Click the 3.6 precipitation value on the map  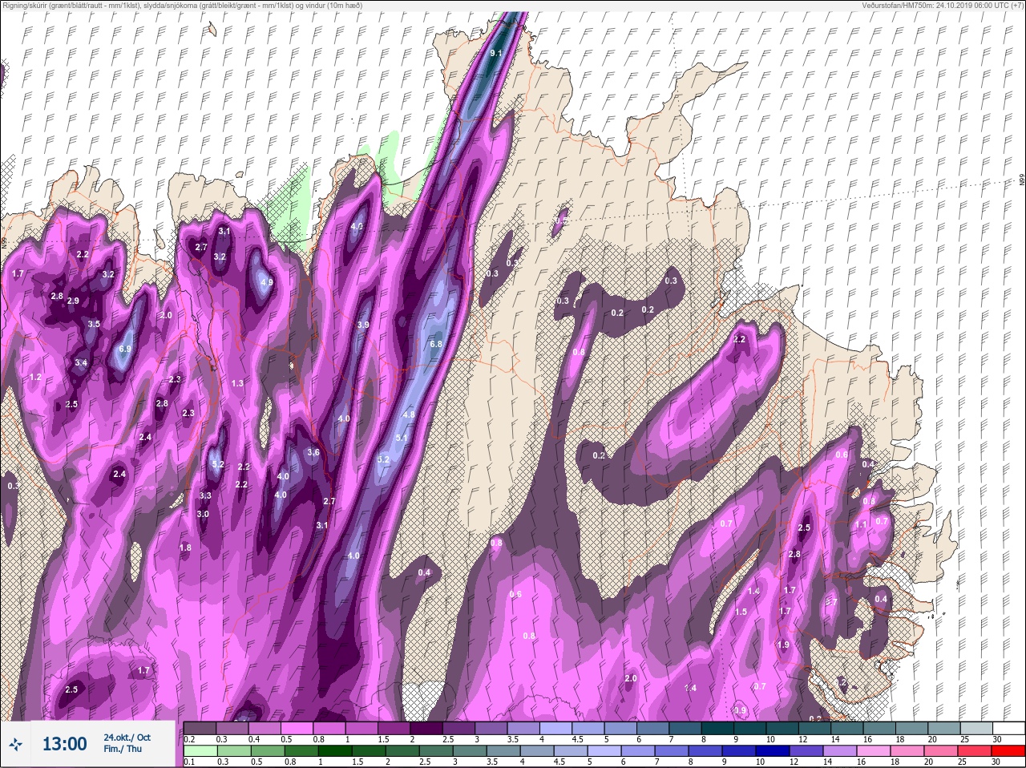pos(313,452)
